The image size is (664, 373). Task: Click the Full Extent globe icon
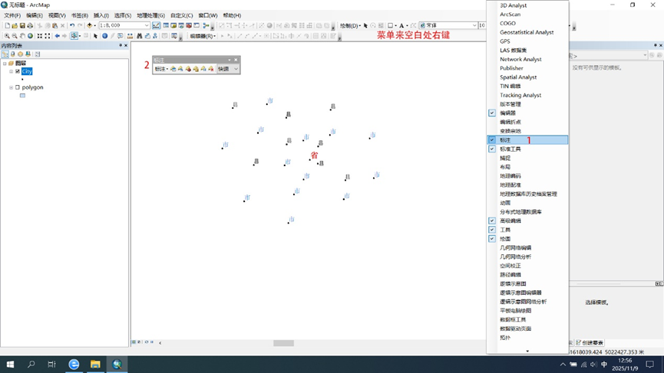(x=30, y=36)
